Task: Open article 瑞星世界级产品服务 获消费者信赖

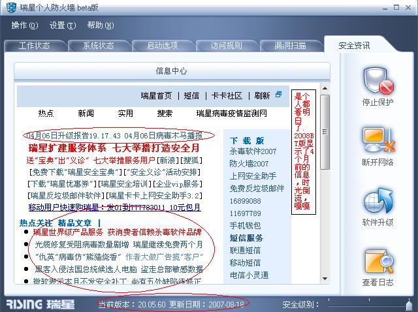Action: tap(118, 232)
